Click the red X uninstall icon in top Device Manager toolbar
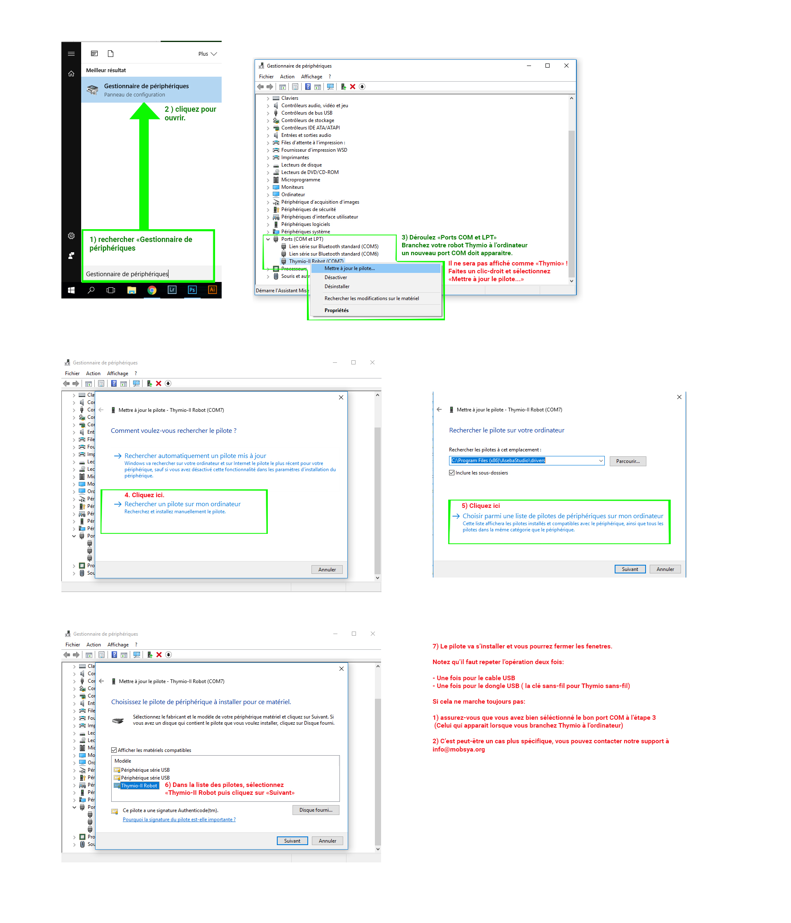The width and height of the screenshot is (791, 923). tap(353, 87)
